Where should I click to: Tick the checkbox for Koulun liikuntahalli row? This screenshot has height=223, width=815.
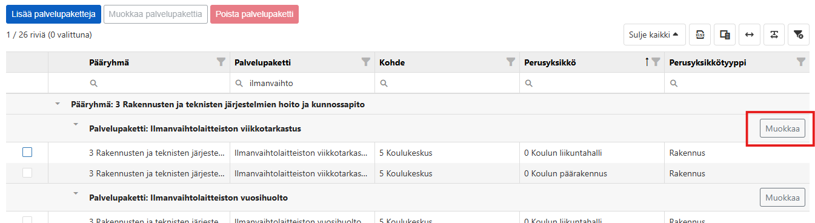tap(27, 153)
